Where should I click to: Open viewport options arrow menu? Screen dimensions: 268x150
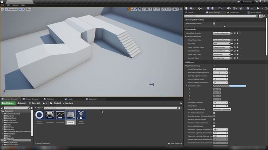(3, 9)
